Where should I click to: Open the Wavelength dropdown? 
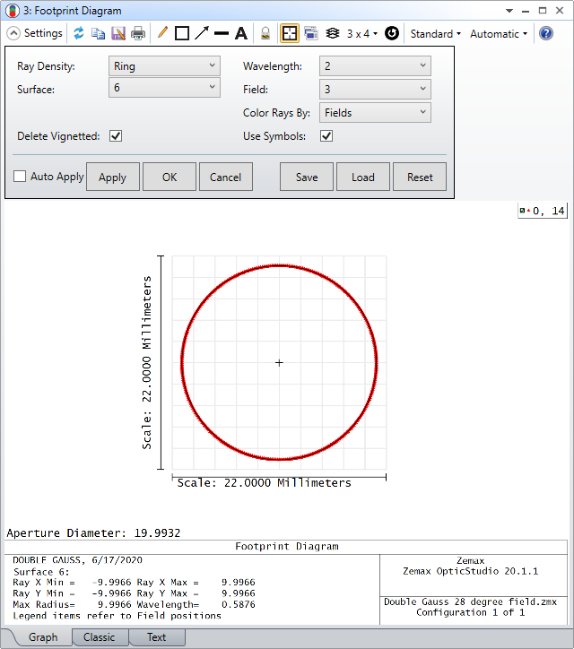coord(375,65)
